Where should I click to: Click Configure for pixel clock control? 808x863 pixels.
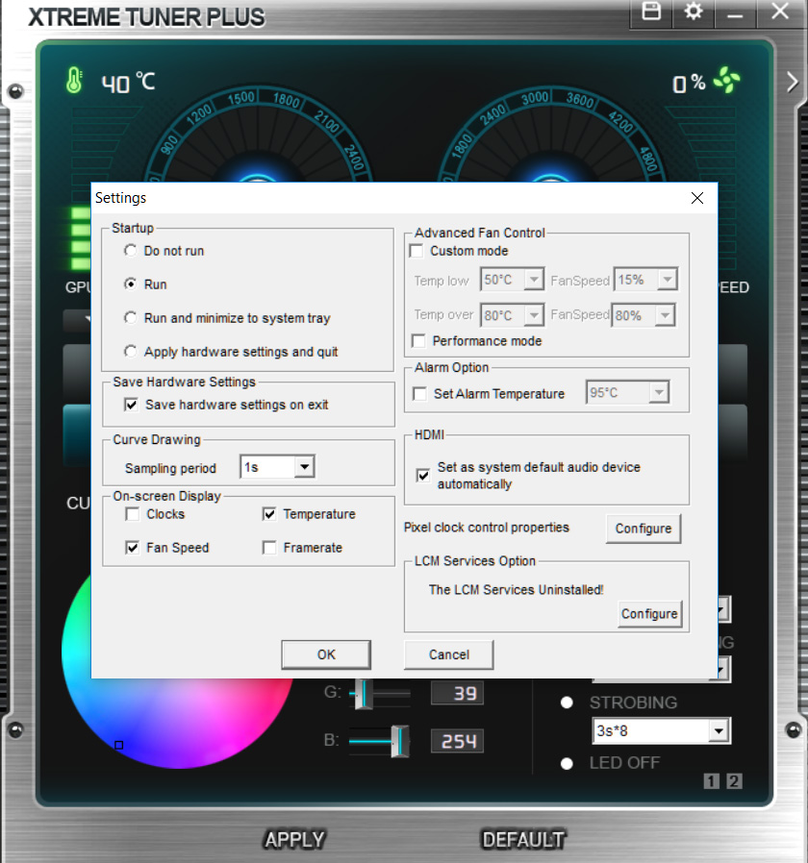(644, 529)
